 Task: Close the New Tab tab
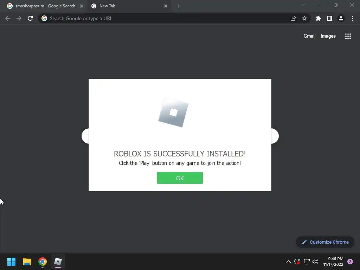(x=166, y=6)
